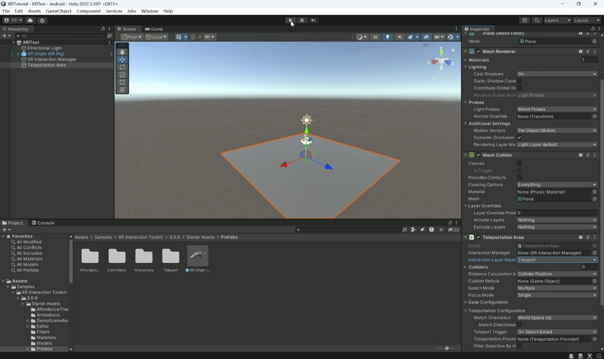604x359 pixels.
Task: Toggle hidden packages visibility count icon
Action: (x=453, y=229)
